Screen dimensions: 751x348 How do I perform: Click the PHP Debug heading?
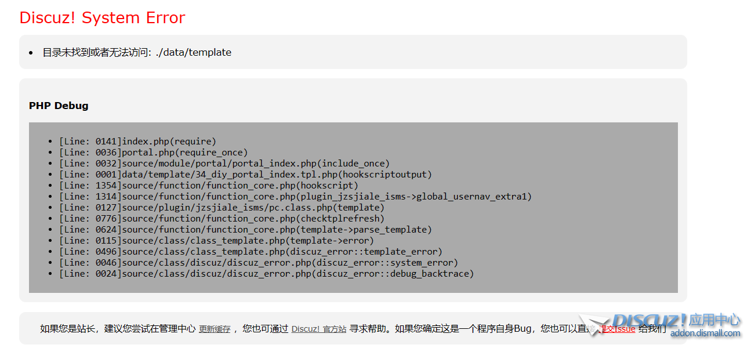pos(59,106)
